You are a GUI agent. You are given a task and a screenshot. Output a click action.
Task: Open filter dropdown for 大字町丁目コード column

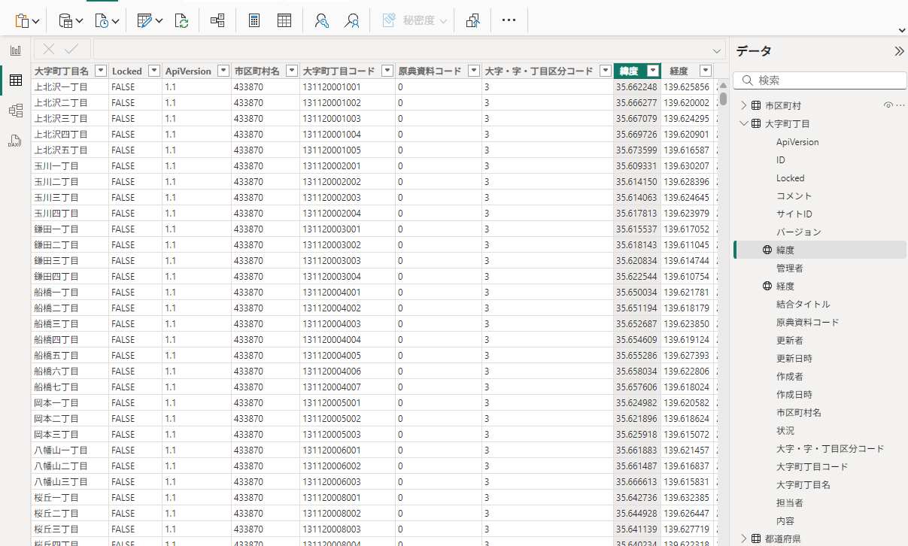point(387,71)
